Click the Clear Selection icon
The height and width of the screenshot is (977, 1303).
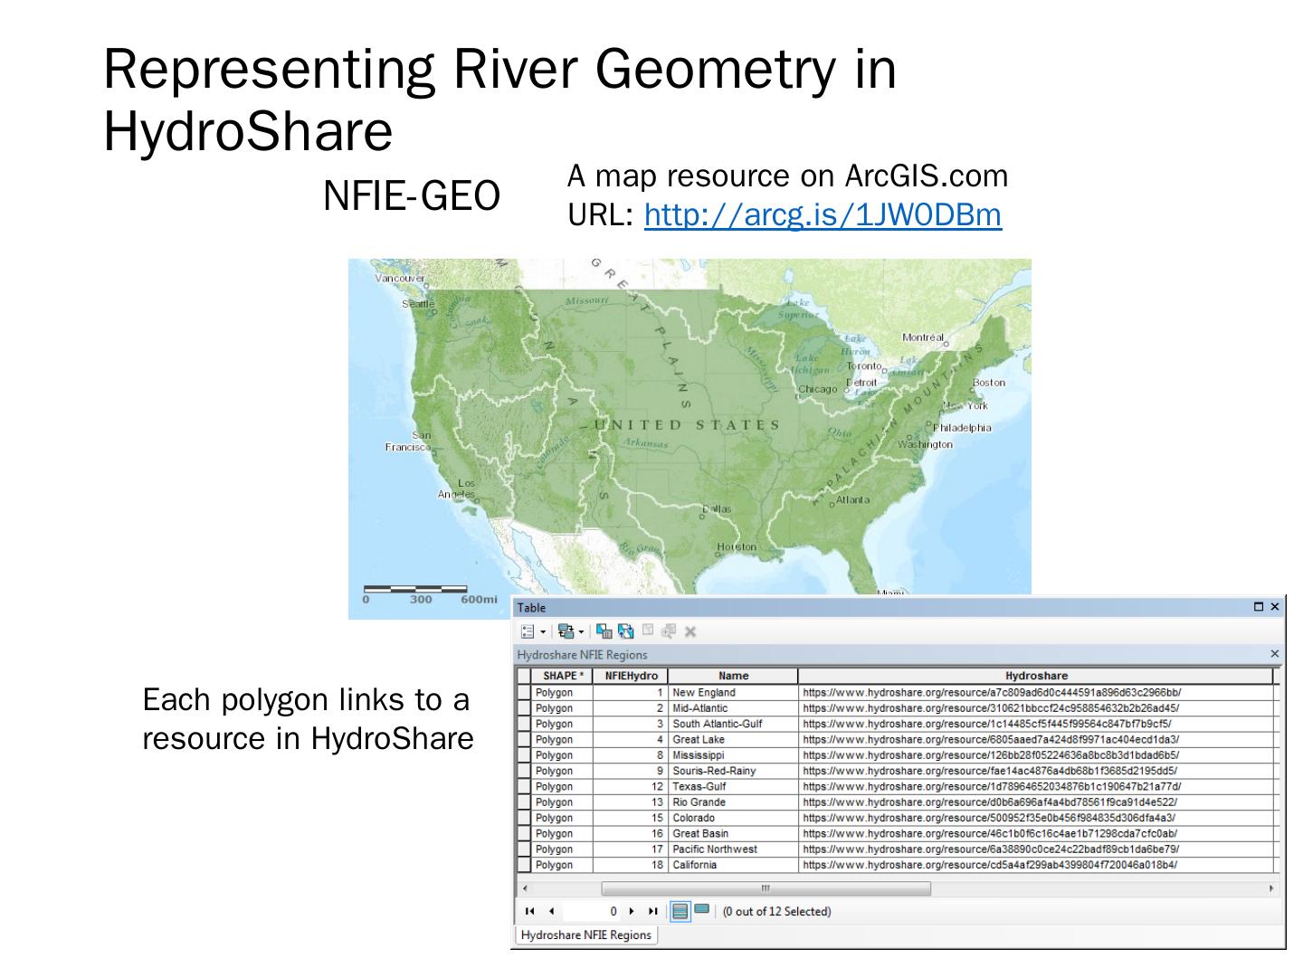(647, 631)
